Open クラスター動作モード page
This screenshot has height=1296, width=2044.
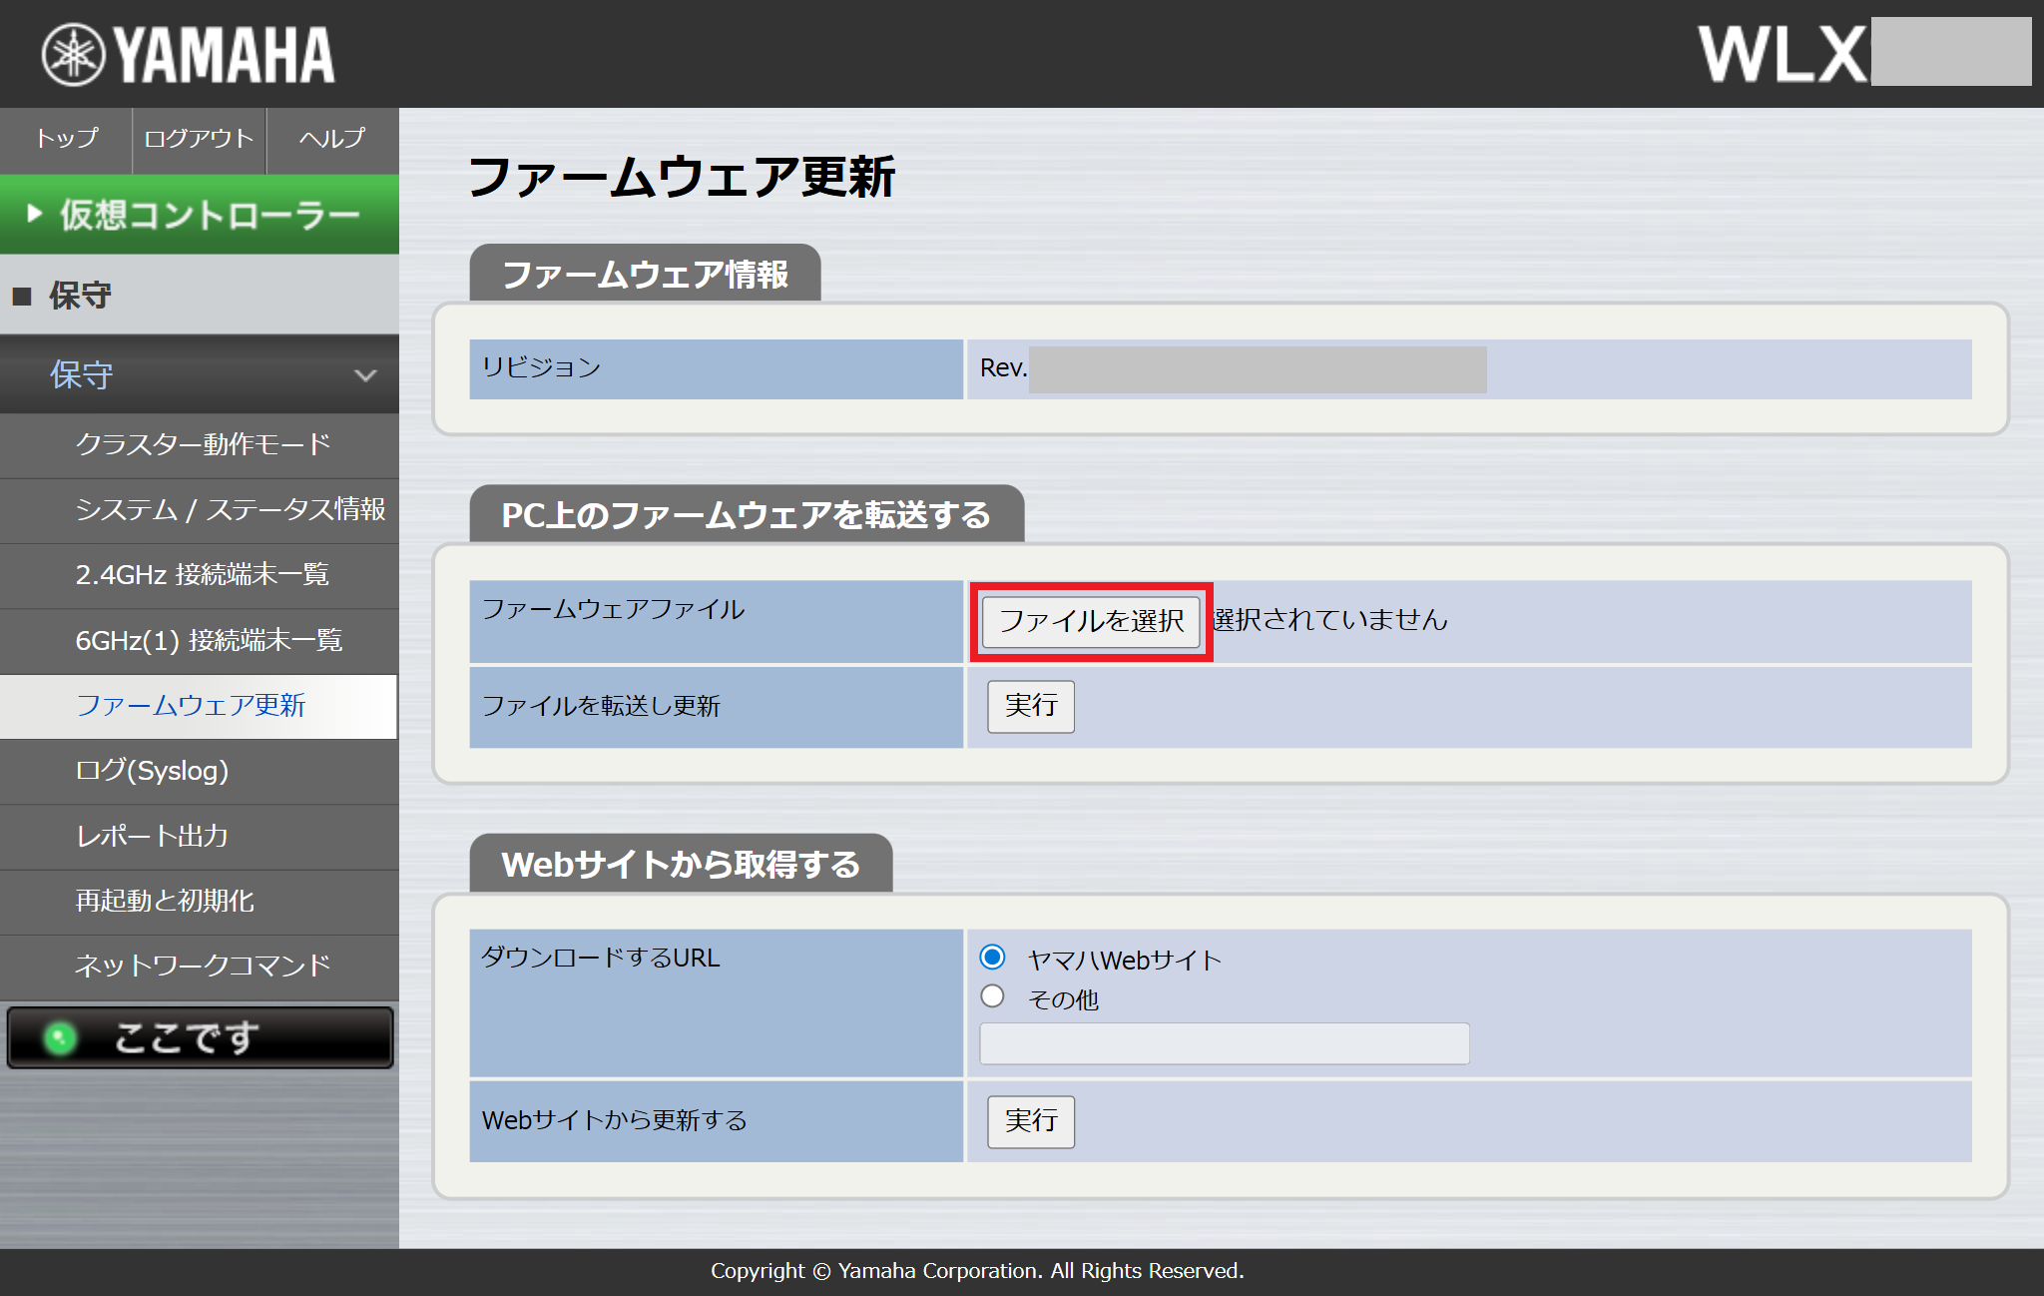pyautogui.click(x=200, y=444)
